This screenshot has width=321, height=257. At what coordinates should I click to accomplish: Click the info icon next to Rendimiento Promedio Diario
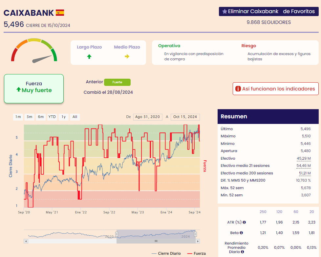pyautogui.click(x=242, y=252)
